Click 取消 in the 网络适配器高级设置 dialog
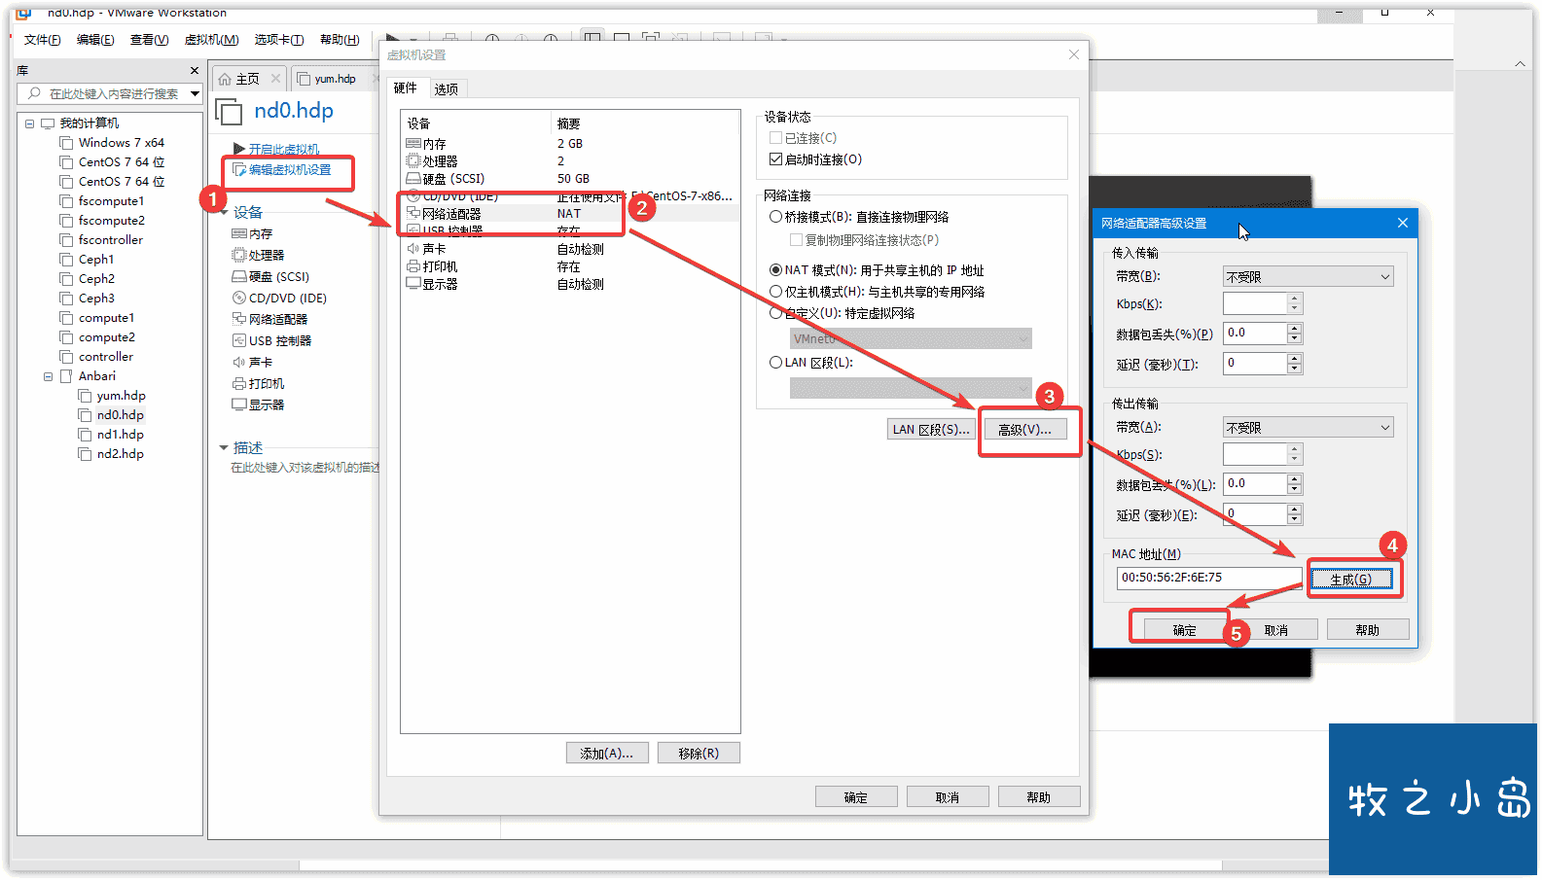The width and height of the screenshot is (1542, 880). tap(1275, 630)
